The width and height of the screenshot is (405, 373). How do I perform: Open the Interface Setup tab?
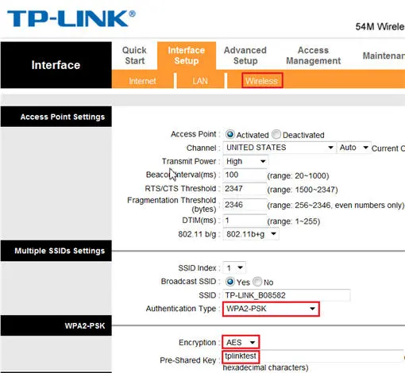tap(187, 56)
